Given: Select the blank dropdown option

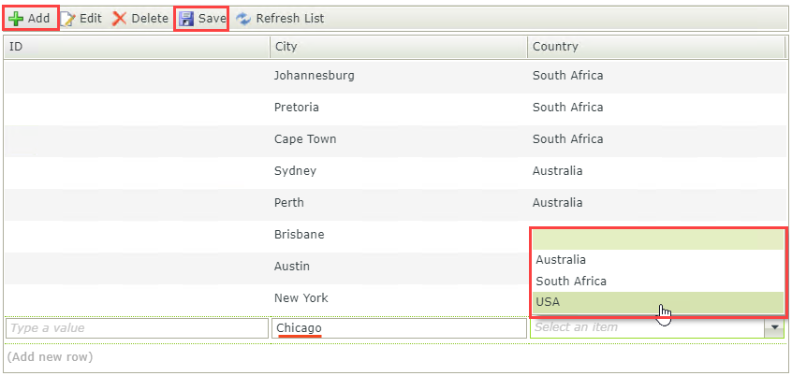Looking at the screenshot, I should [x=655, y=240].
